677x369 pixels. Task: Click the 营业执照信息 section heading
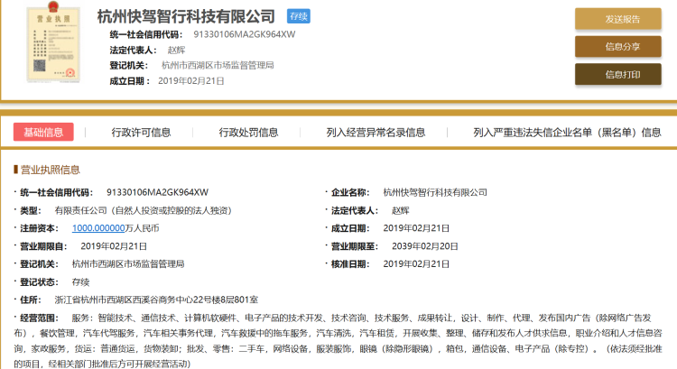(x=50, y=170)
